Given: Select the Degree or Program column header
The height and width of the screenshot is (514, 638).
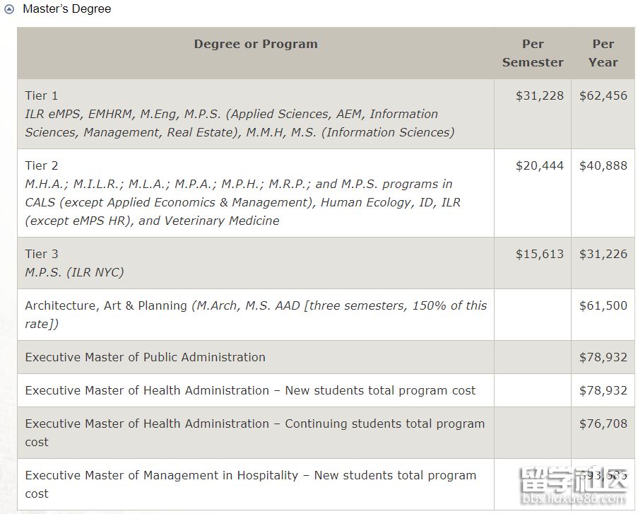Looking at the screenshot, I should pyautogui.click(x=256, y=44).
